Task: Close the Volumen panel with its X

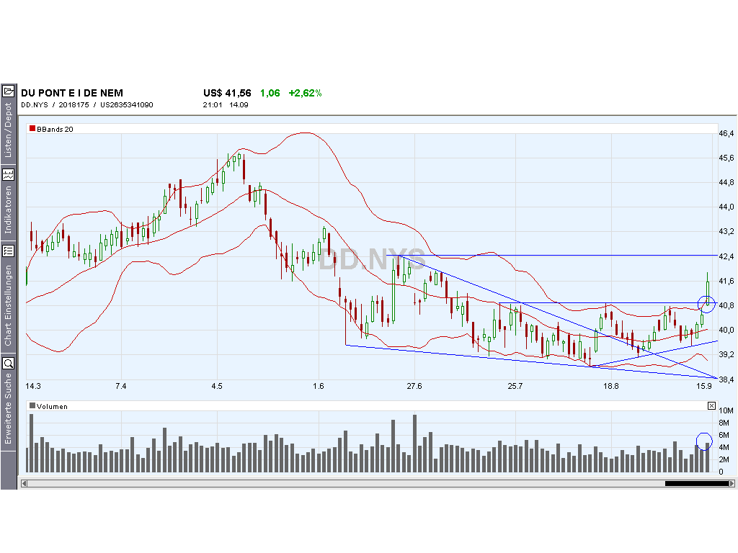Action: pos(711,406)
